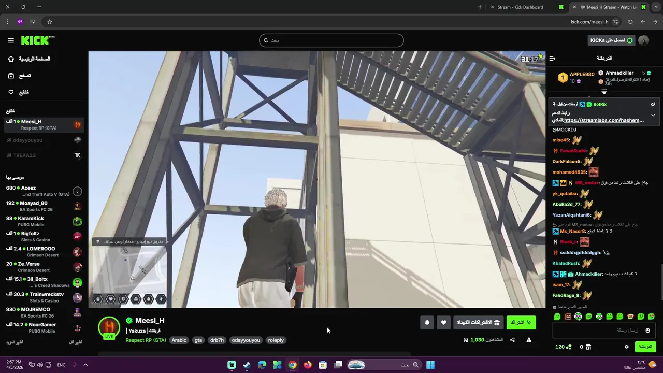This screenshot has width=663, height=373.
Task: Open the Windows Start menu
Action: (430, 365)
